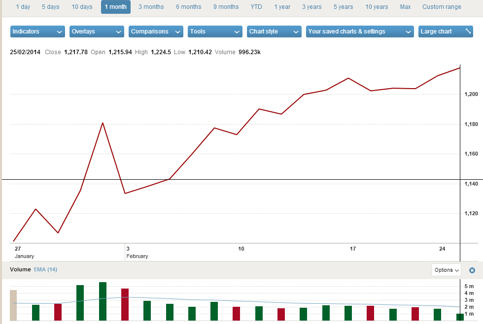Open the Chart style dropdown
The image size is (483, 324).
[x=274, y=32]
